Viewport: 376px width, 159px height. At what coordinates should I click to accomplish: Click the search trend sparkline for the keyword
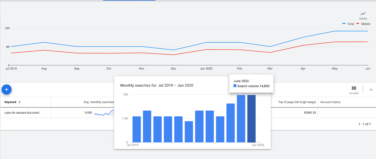click(x=104, y=113)
